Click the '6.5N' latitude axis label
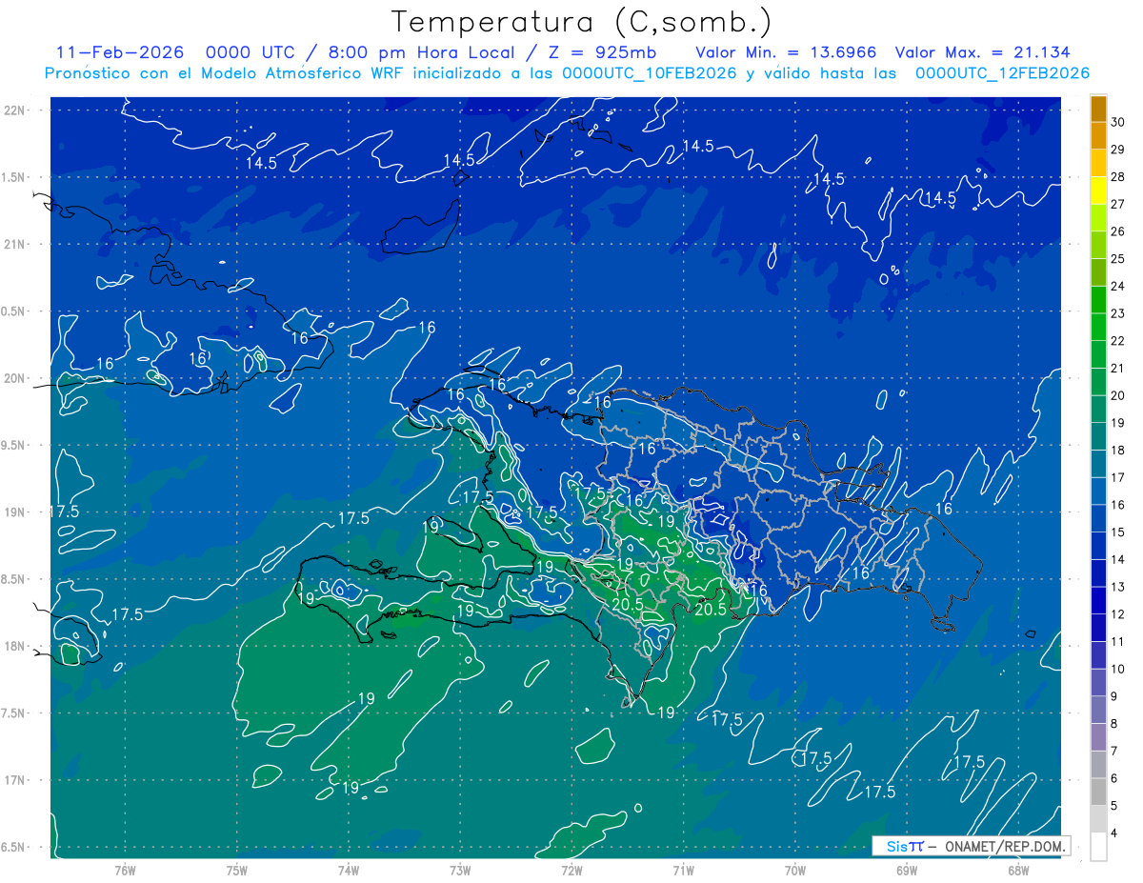The image size is (1143, 883). 12,847
